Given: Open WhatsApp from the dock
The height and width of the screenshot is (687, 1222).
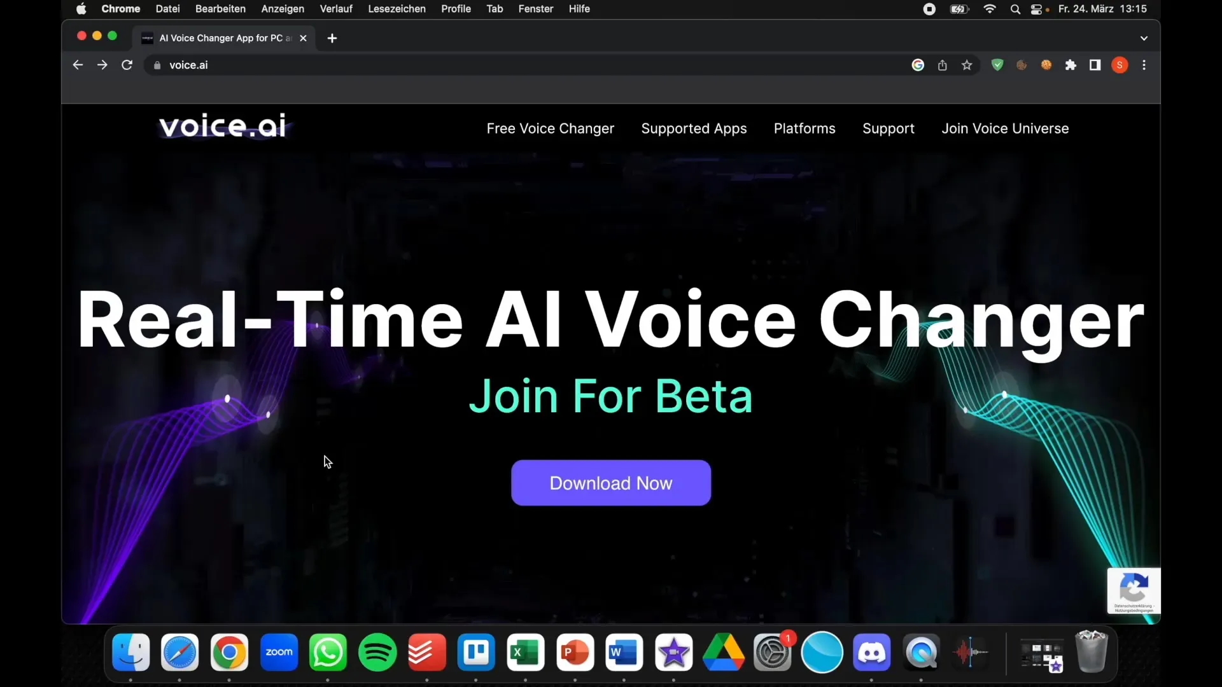Looking at the screenshot, I should [x=328, y=653].
